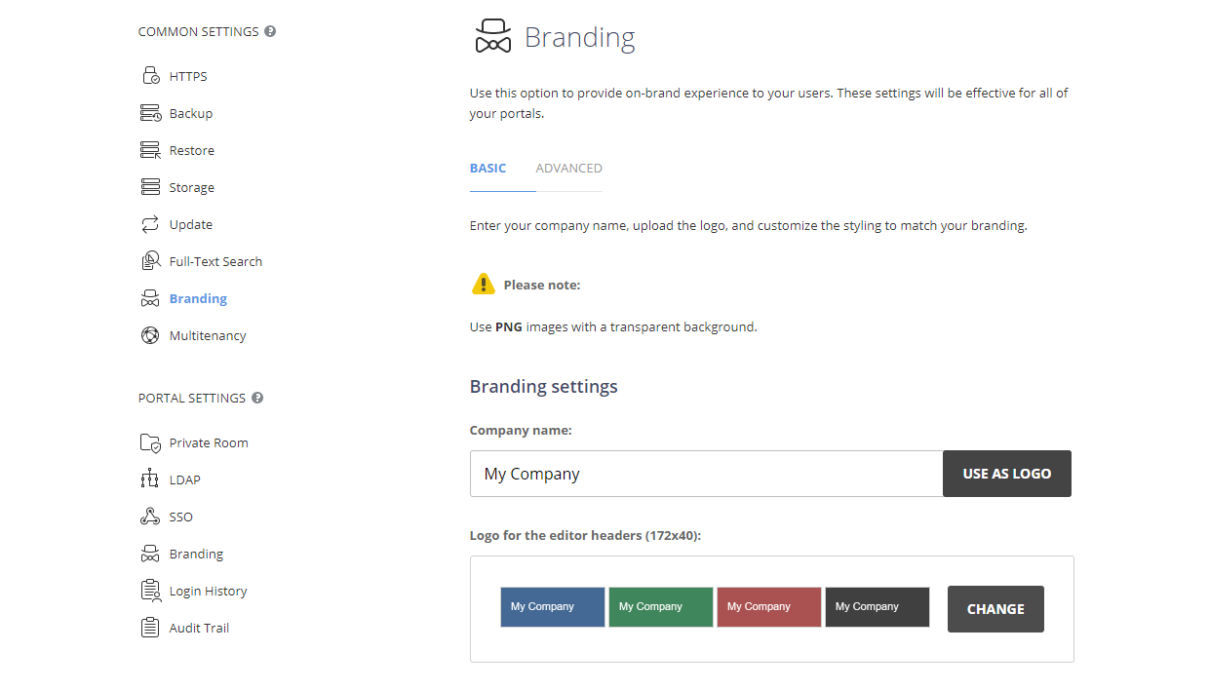This screenshot has height=690, width=1209.
Task: Open the Portal Settings help tooltip
Action: (256, 398)
